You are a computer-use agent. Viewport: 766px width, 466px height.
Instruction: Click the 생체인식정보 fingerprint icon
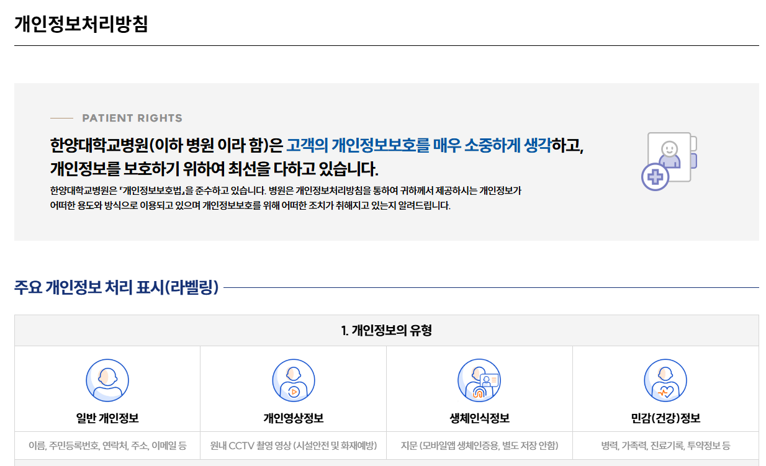pos(479,380)
